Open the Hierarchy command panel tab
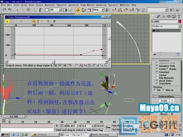The width and height of the screenshot is (183, 137). pos(164,16)
